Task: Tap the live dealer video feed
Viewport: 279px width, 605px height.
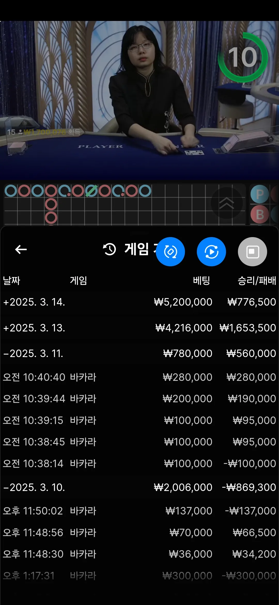Action: (139, 100)
